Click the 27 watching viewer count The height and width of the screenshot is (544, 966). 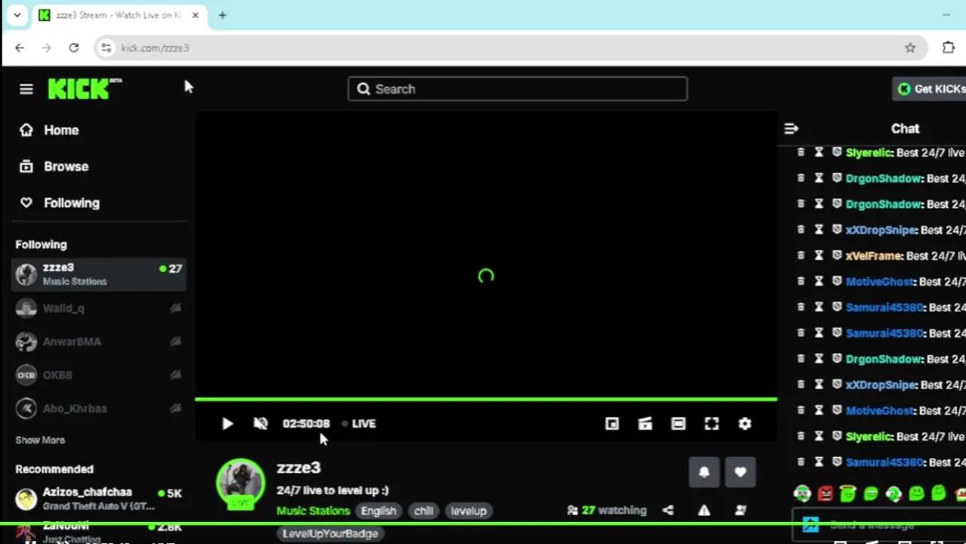point(607,511)
